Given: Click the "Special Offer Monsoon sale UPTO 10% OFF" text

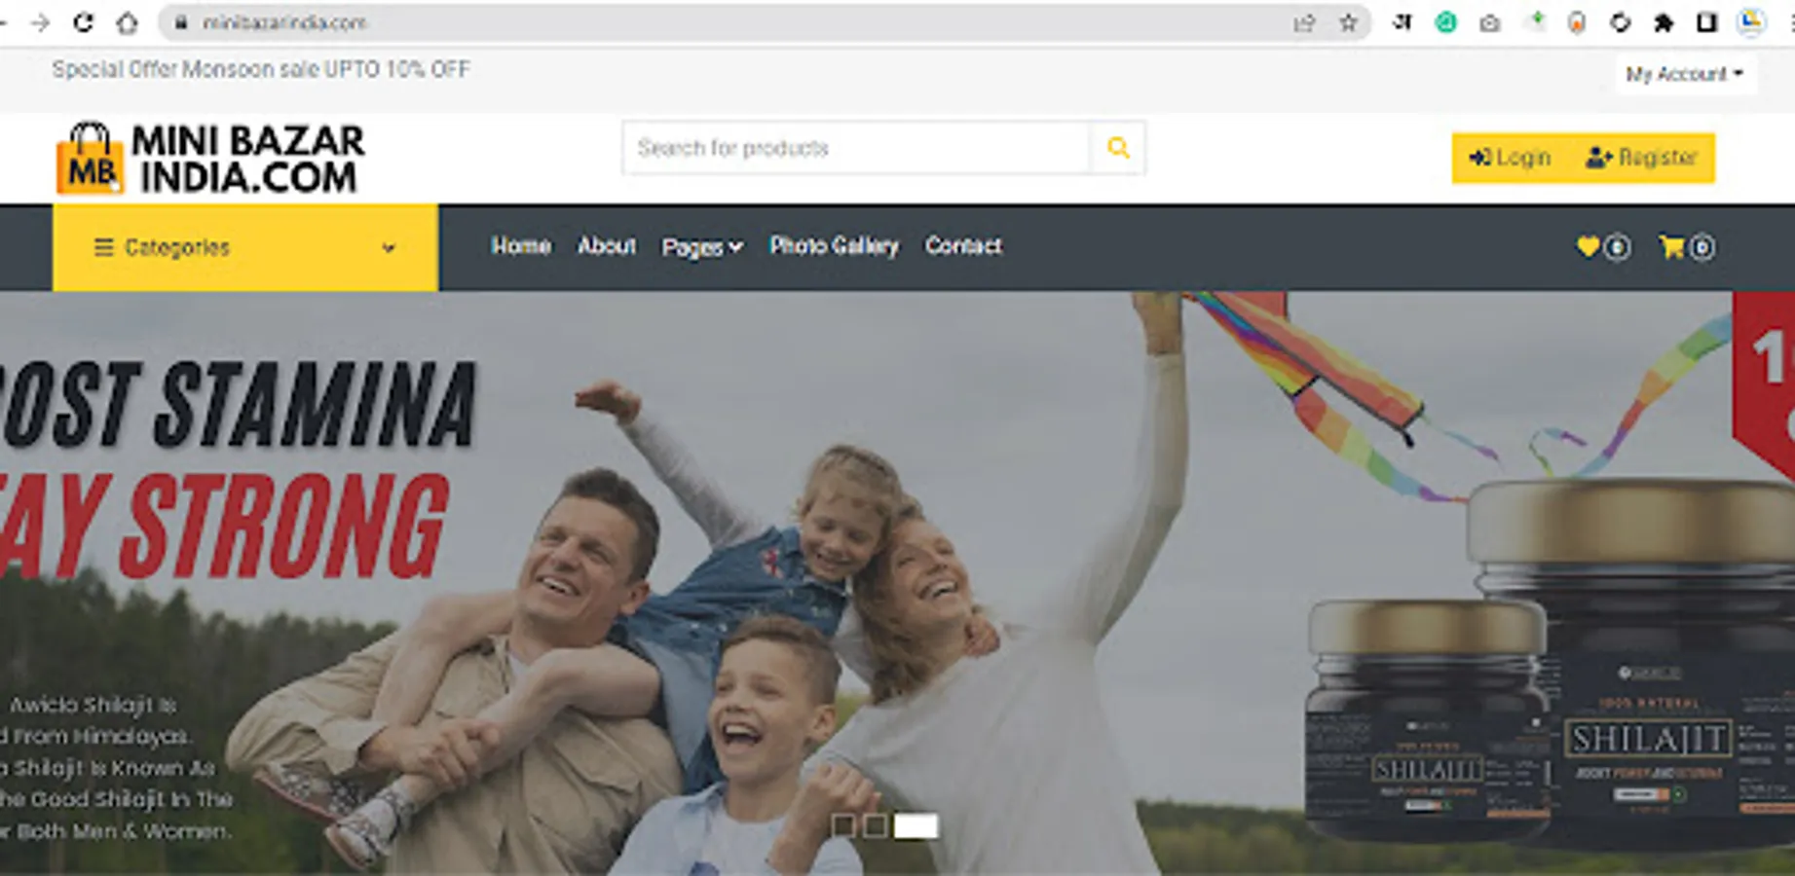Looking at the screenshot, I should (x=261, y=69).
